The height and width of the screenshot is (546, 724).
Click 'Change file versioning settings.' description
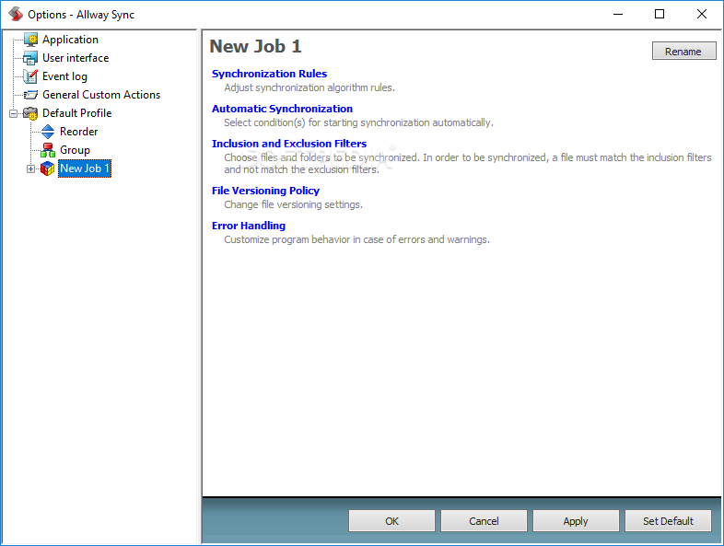pyautogui.click(x=293, y=204)
